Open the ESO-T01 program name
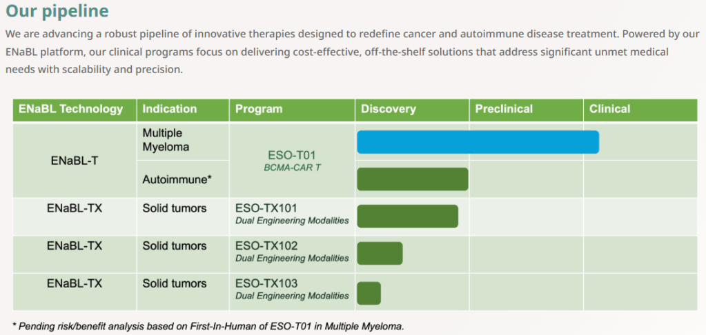706x335 pixels. tap(291, 155)
